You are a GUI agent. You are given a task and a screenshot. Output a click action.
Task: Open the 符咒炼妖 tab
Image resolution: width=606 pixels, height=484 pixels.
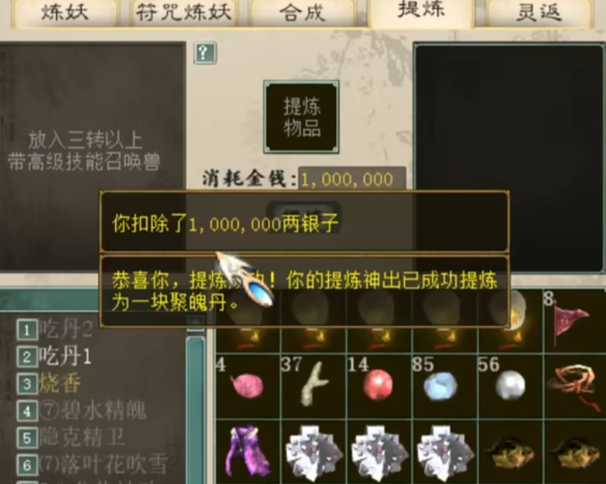click(x=183, y=12)
